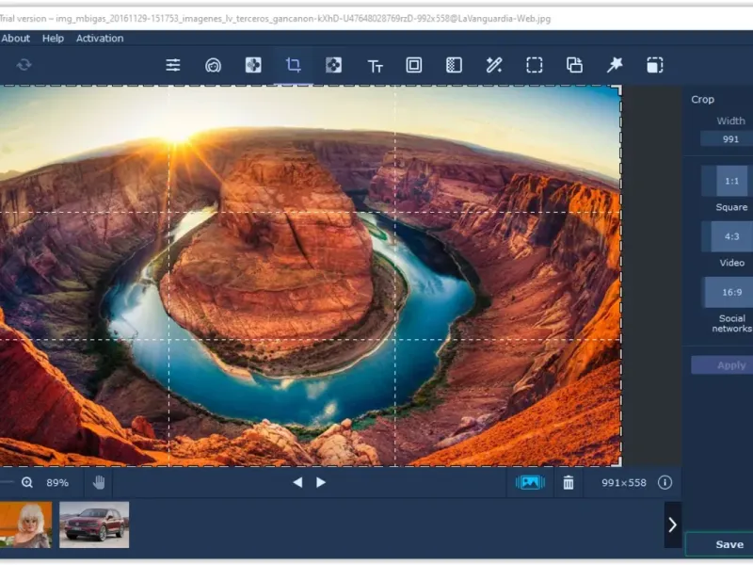Choose the 1:1 Square crop ratio
The width and height of the screenshot is (753, 565).
730,181
